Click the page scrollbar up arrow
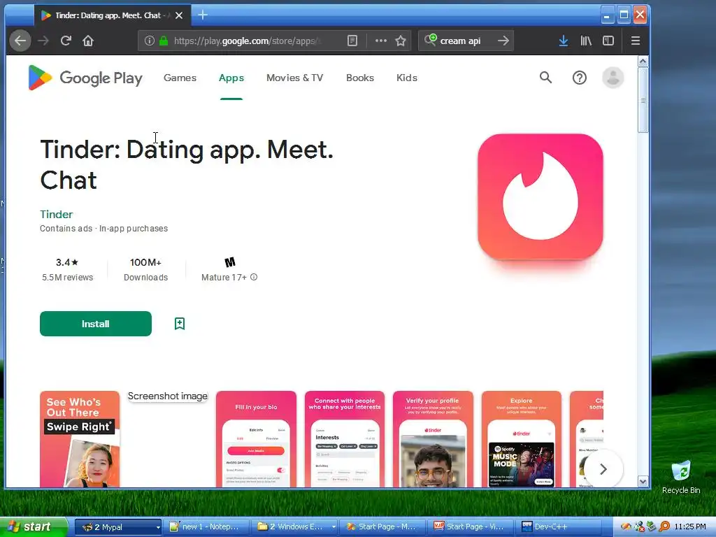This screenshot has height=537, width=716. click(643, 62)
